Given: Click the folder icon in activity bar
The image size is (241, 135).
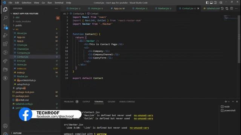Looking at the screenshot, I should [5, 69].
